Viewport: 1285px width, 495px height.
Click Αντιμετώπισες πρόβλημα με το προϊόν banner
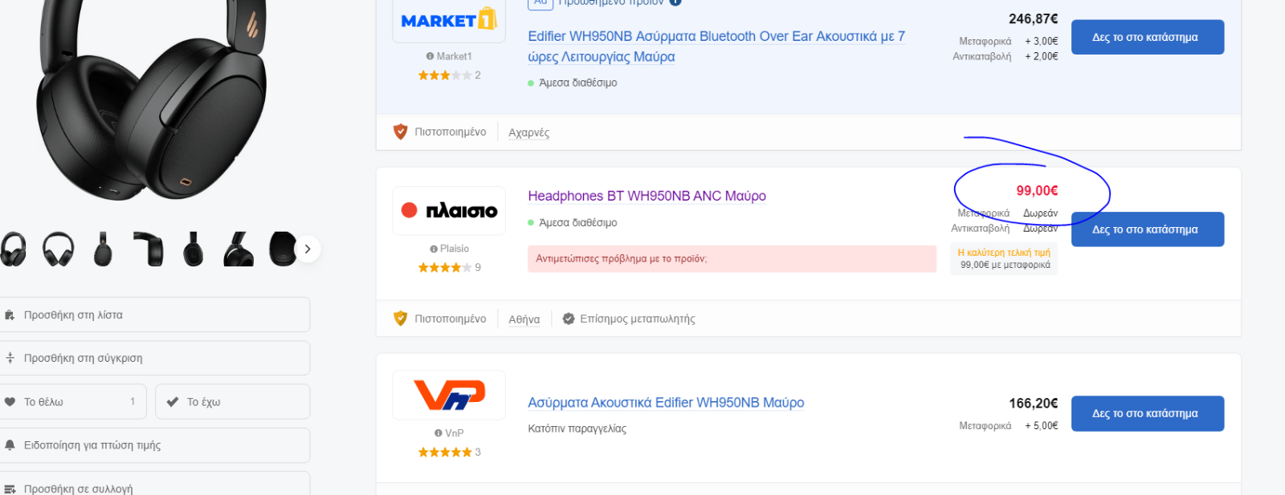coord(732,259)
